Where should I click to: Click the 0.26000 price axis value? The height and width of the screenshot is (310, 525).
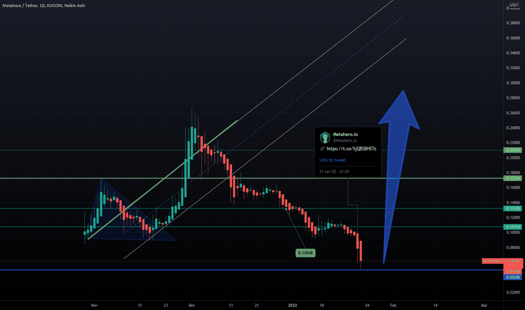point(513,113)
